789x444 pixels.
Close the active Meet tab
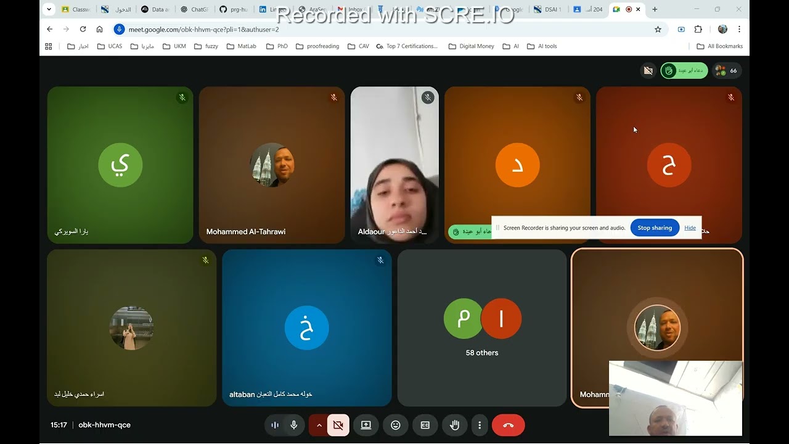(x=638, y=9)
